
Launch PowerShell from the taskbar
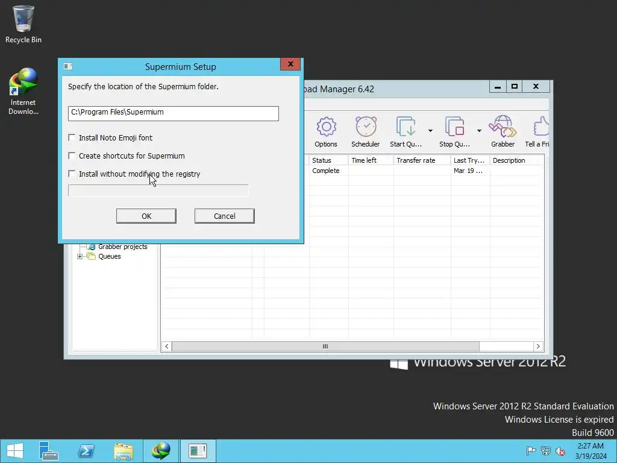[86, 451]
